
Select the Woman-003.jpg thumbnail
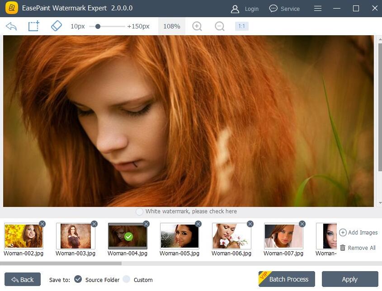coord(75,236)
